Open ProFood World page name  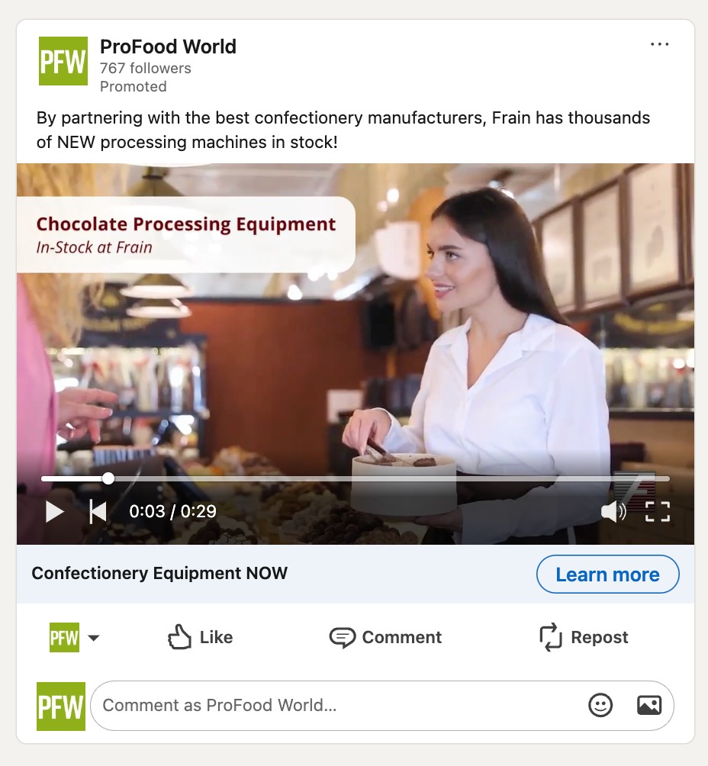pyautogui.click(x=168, y=47)
